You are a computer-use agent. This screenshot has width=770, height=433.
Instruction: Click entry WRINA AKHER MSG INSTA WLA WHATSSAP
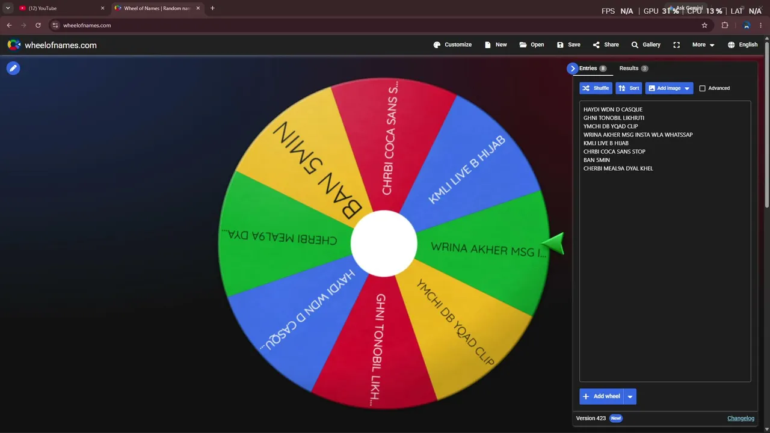[x=638, y=135]
